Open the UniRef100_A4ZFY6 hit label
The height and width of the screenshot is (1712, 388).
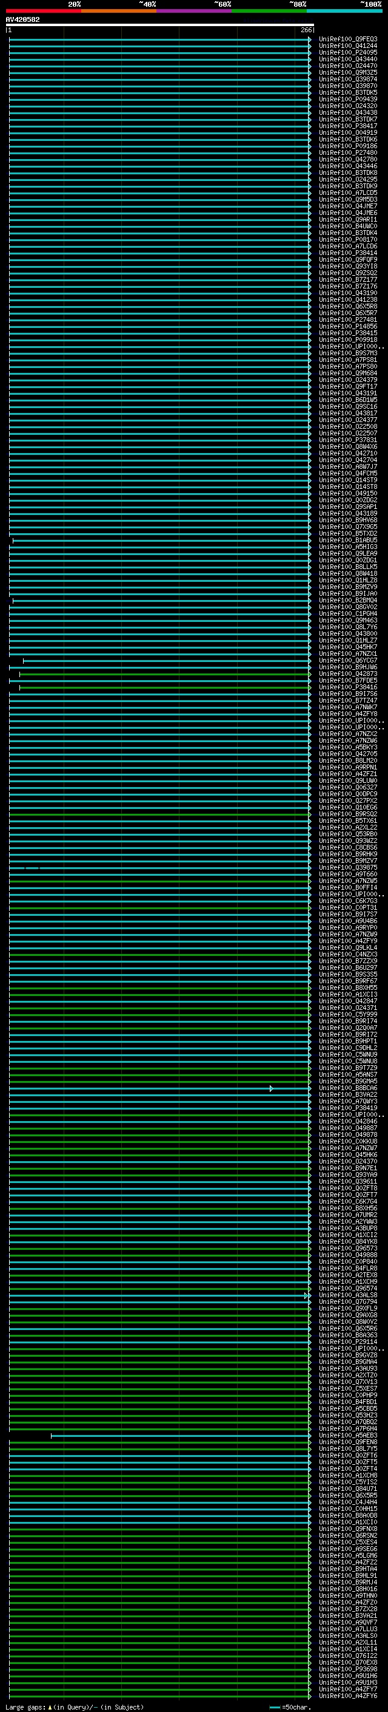pos(347,1696)
